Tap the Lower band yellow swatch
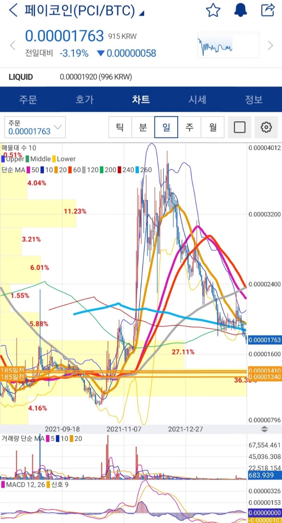 click(x=54, y=159)
